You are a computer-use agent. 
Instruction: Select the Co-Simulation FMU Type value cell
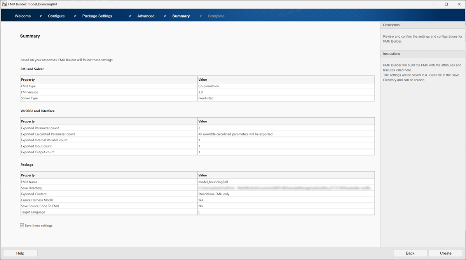point(209,86)
